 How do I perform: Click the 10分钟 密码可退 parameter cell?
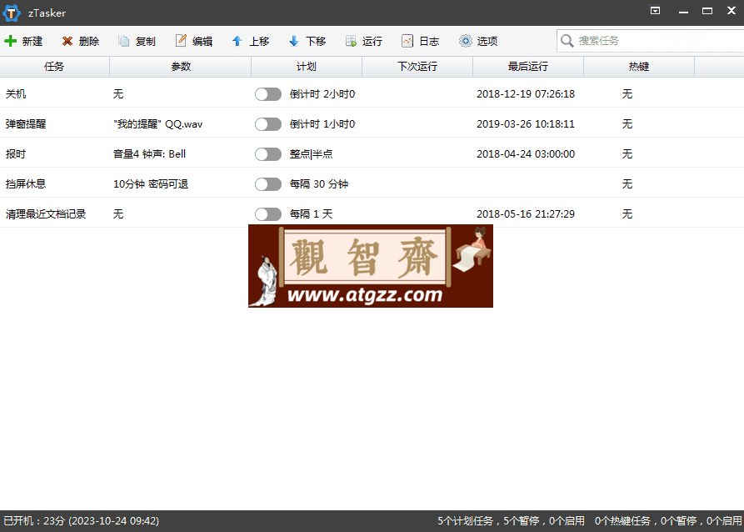(151, 183)
